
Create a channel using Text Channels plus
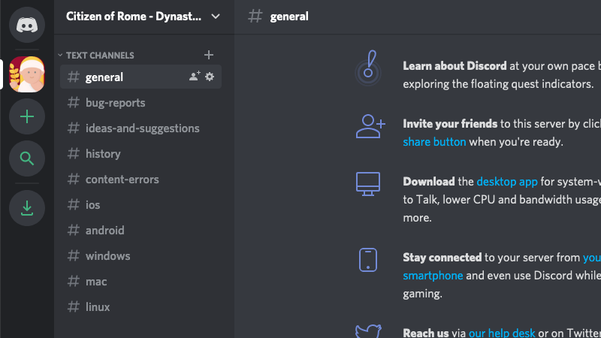click(209, 55)
